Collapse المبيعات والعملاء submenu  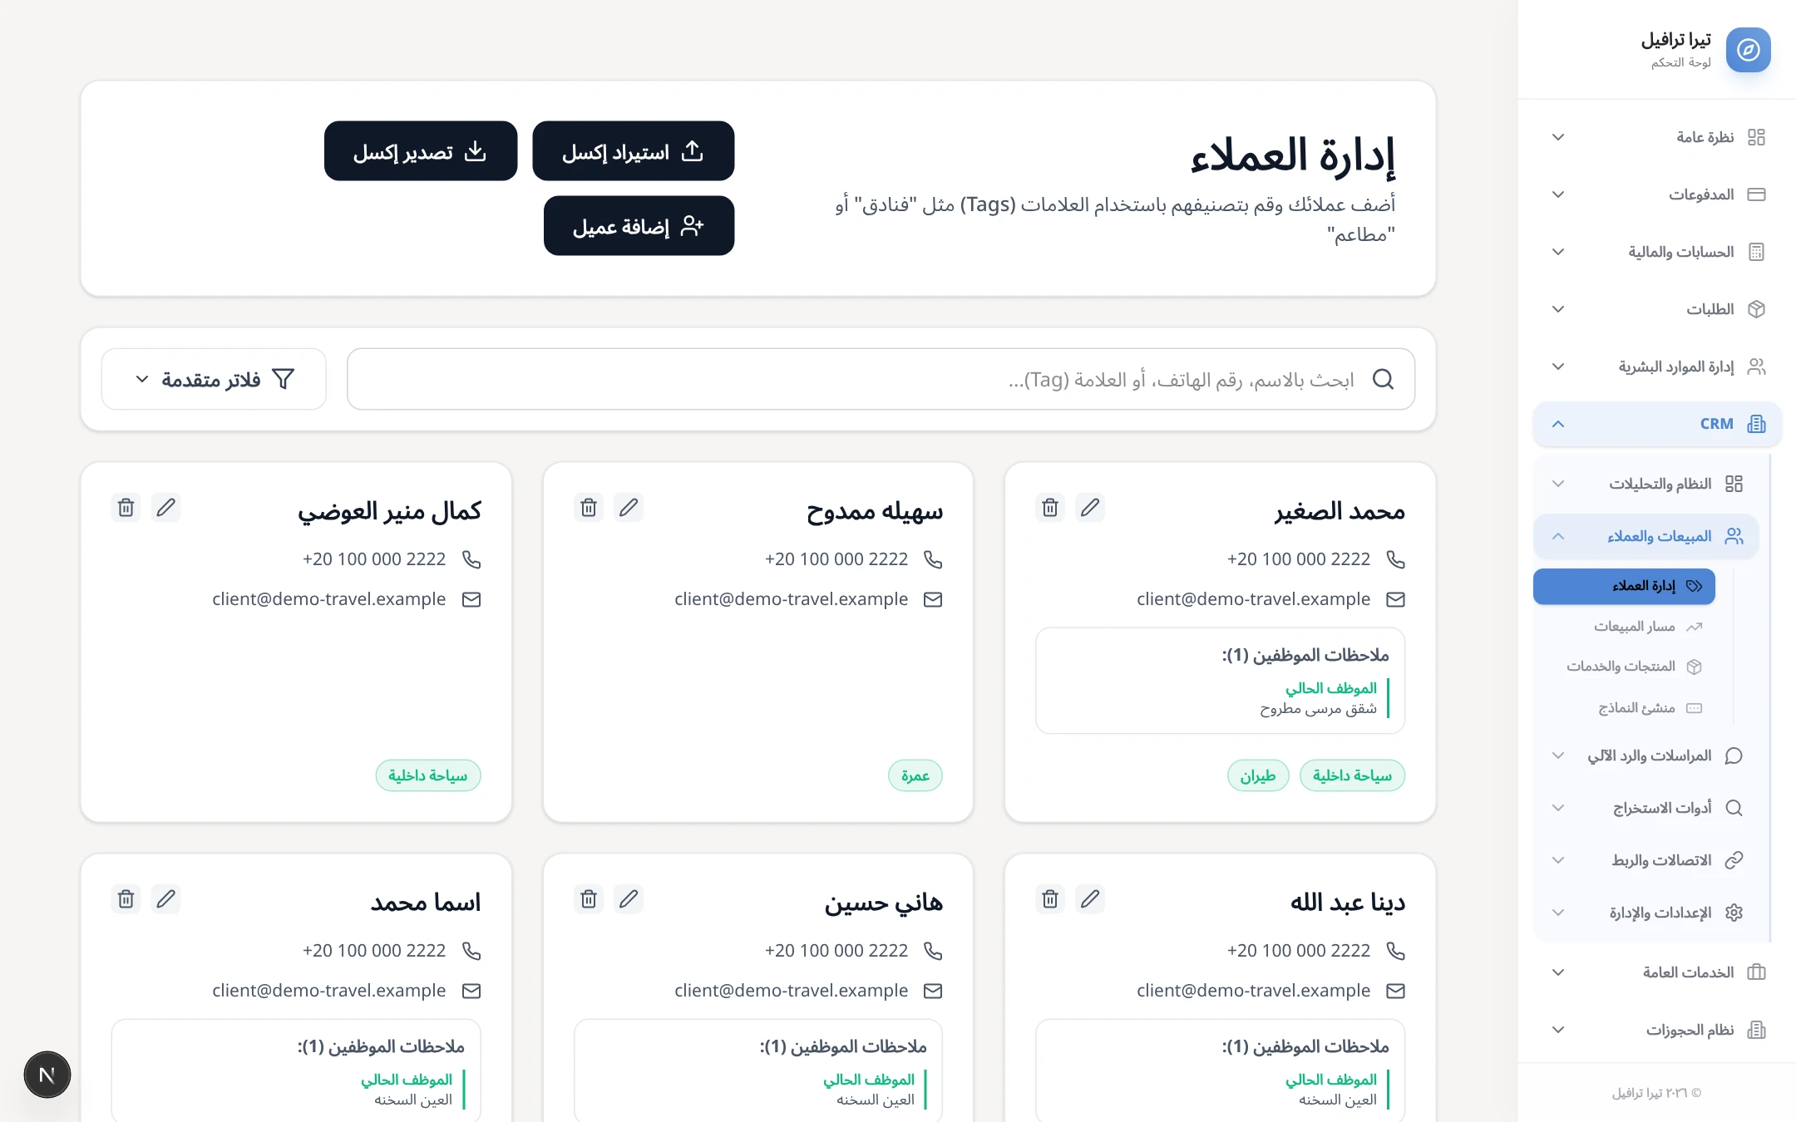click(1646, 536)
